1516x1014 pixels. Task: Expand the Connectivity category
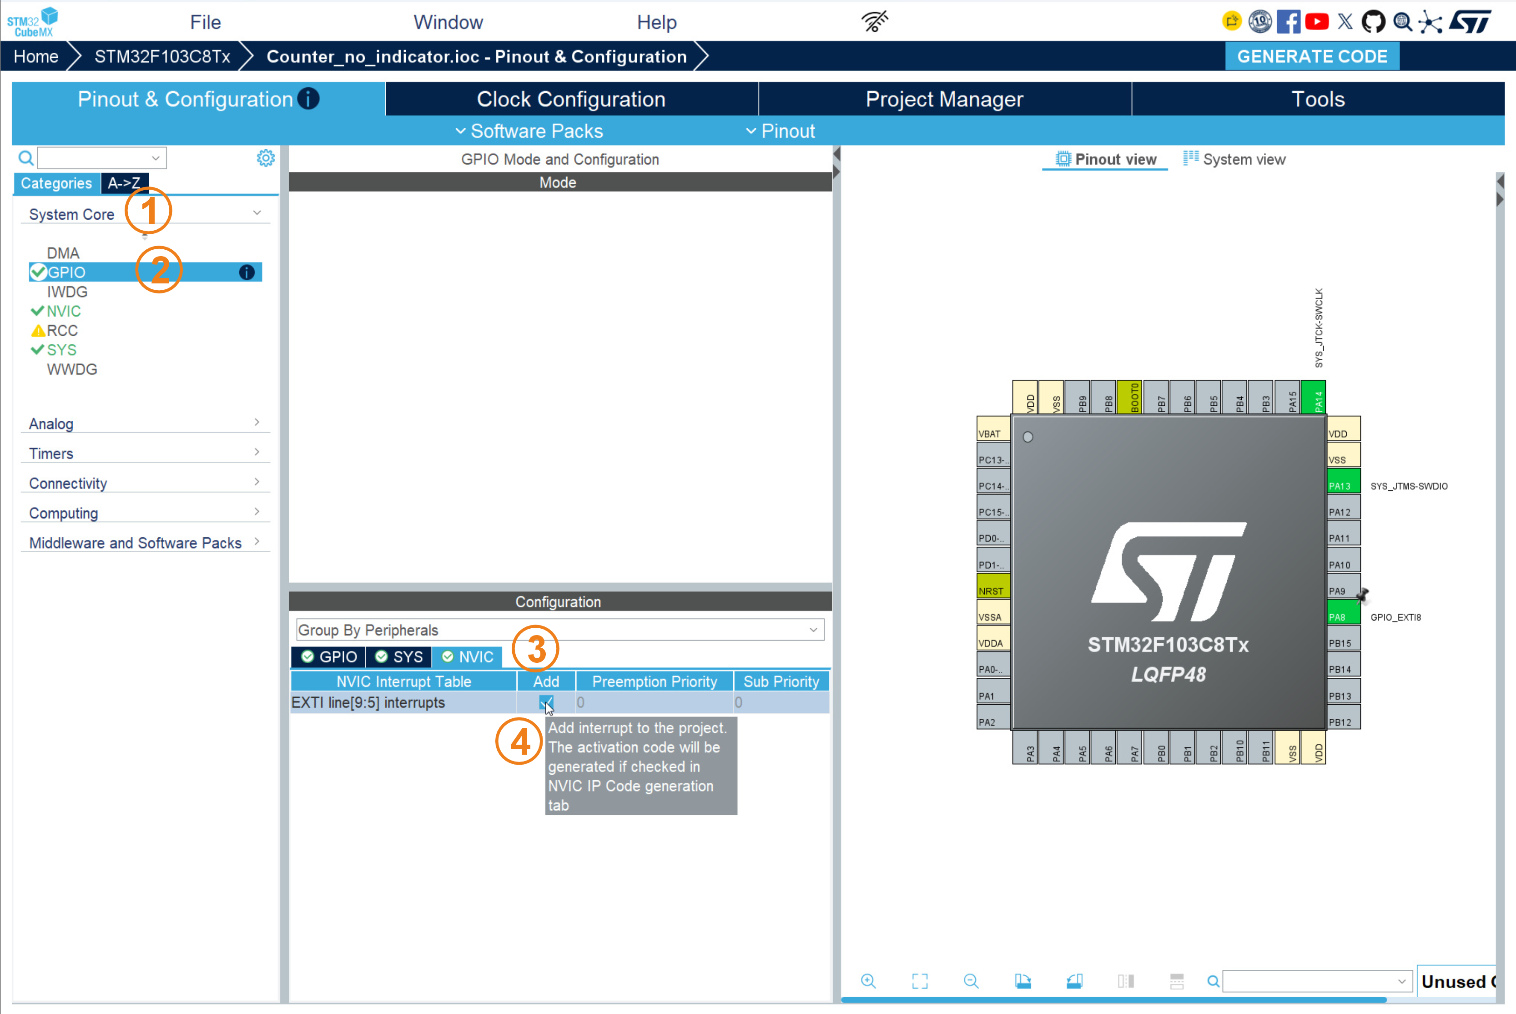145,483
